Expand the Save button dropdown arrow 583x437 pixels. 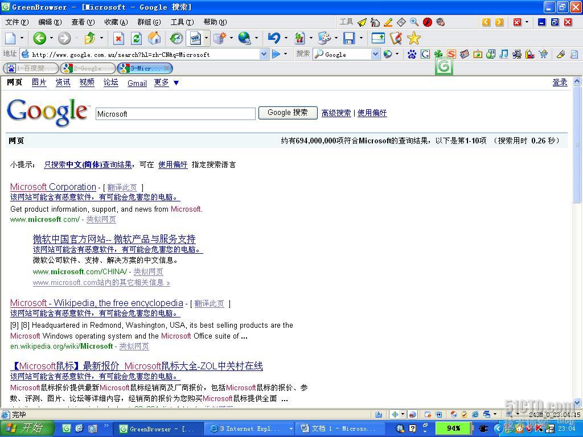coord(361,38)
